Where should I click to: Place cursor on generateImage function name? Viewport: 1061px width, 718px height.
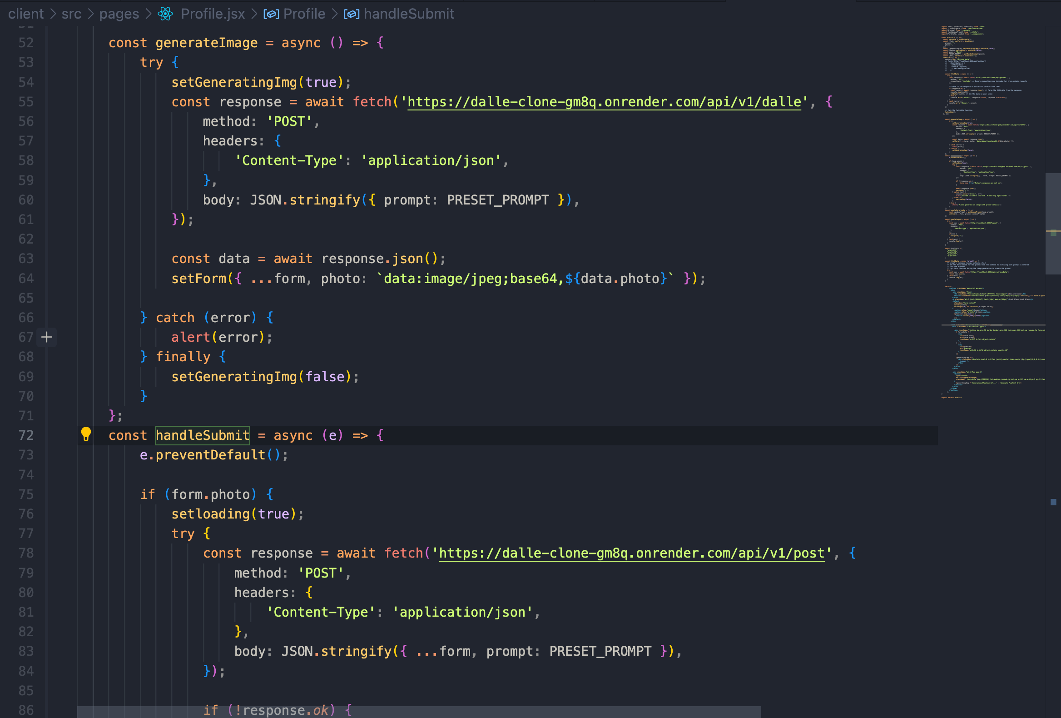coord(206,43)
